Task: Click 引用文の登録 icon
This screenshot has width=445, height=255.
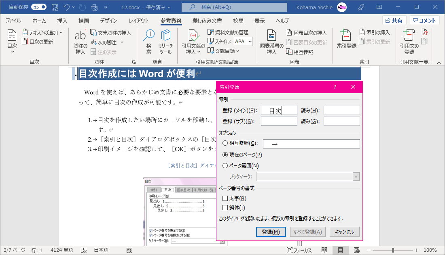Action: coord(409,42)
